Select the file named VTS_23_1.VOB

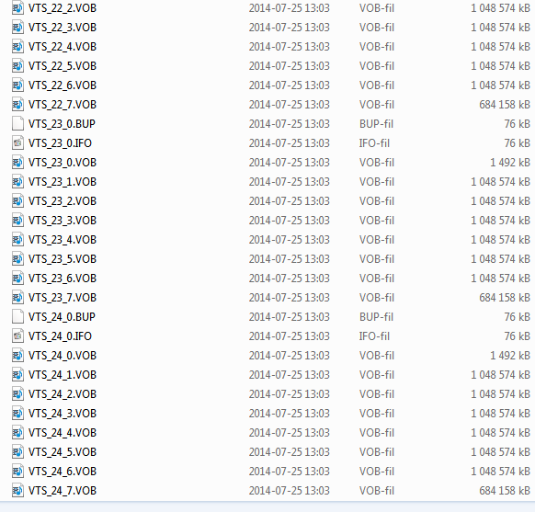pos(63,181)
